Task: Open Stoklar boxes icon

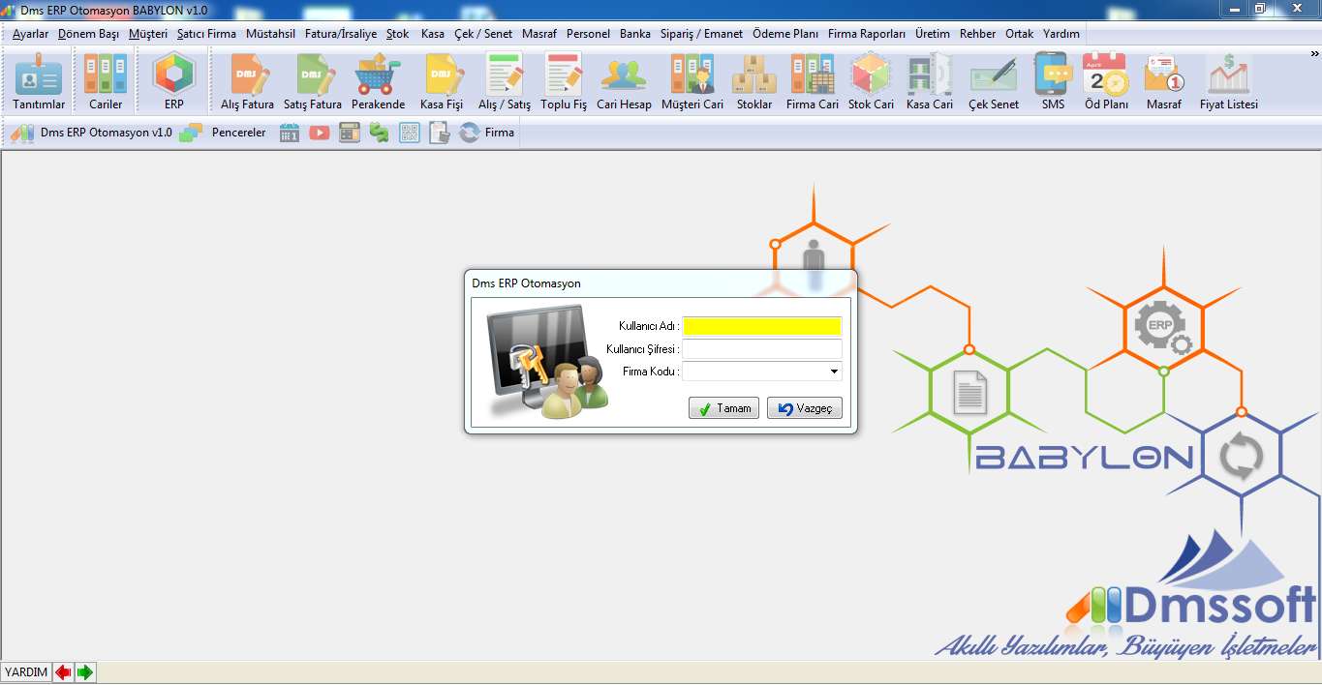Action: tap(753, 81)
